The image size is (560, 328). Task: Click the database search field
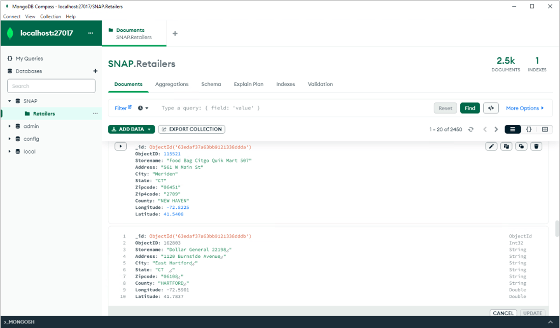tap(51, 86)
